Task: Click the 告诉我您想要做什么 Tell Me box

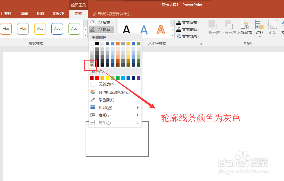Action: 115,13
